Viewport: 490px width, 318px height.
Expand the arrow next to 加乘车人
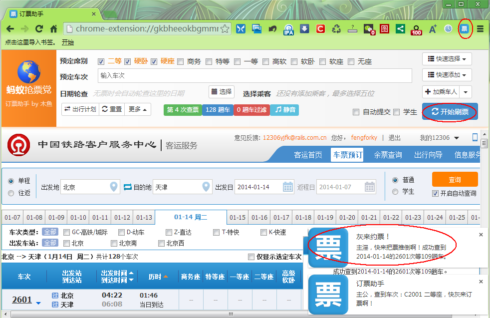(466, 92)
